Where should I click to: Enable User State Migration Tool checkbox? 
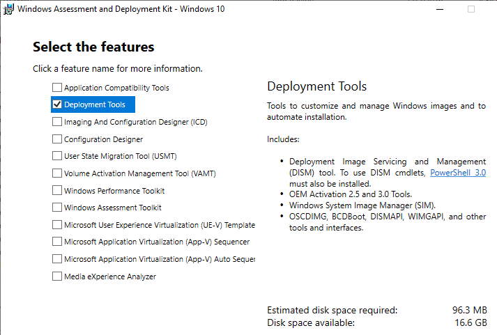click(x=57, y=156)
